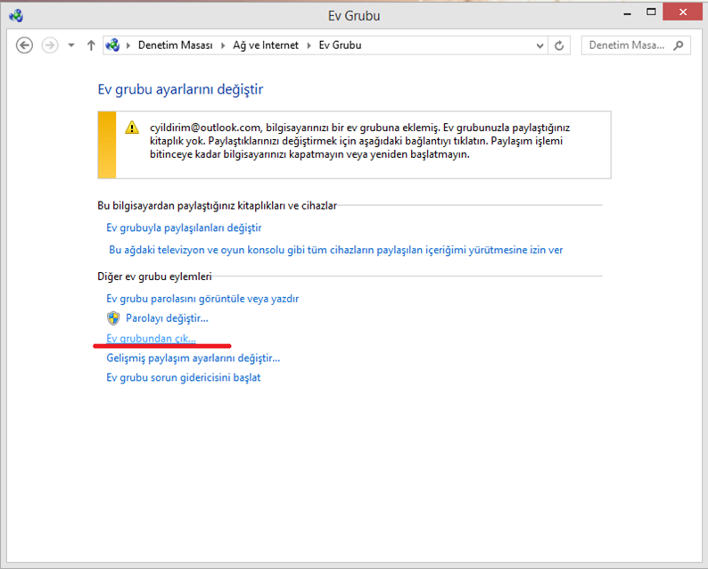
Task: Click the HomeGroup icon in the address bar
Action: [x=112, y=45]
